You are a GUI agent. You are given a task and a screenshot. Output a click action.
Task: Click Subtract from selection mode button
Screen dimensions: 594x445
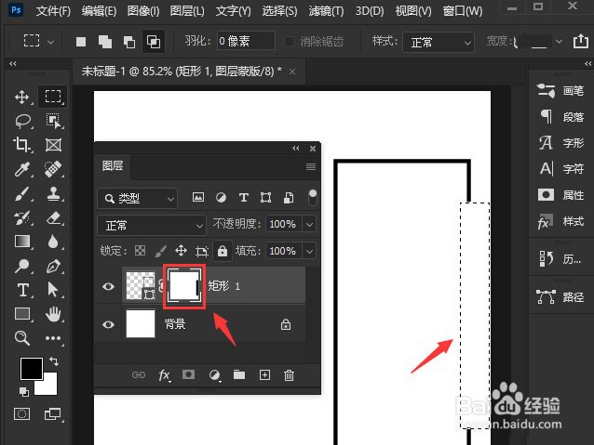(x=129, y=42)
